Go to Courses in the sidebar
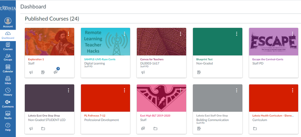 pos(8,46)
